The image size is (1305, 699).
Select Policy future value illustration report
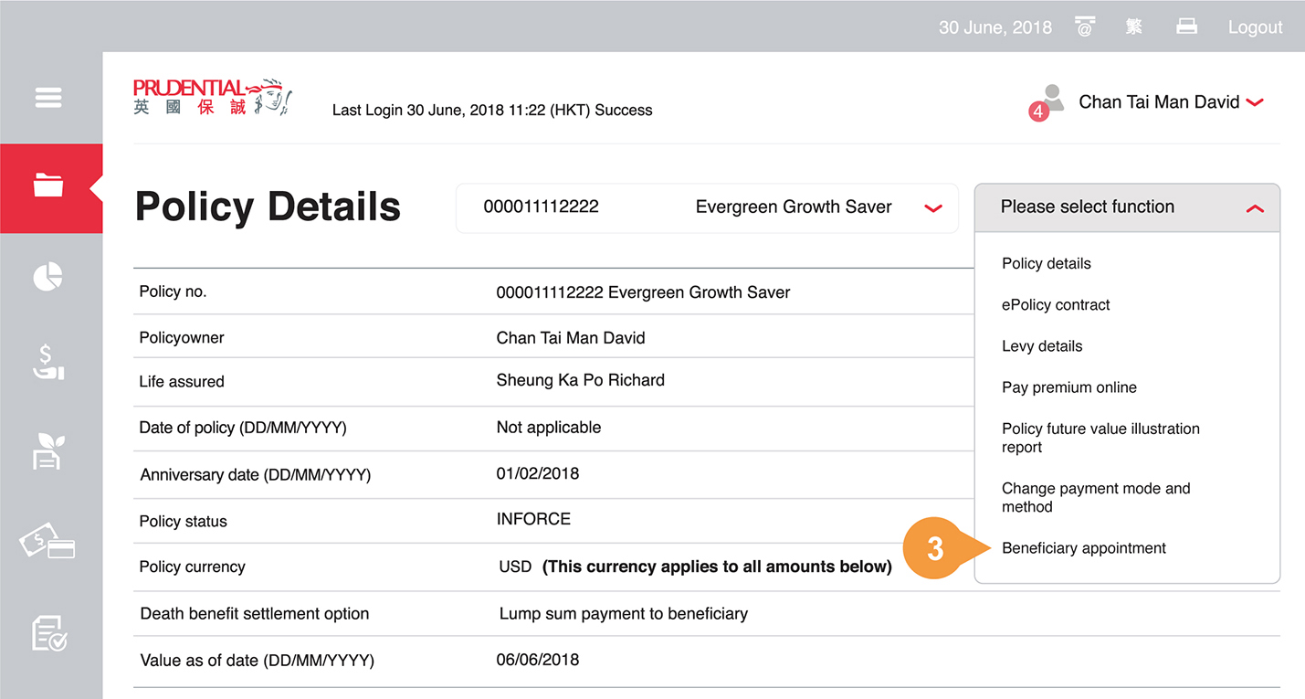tap(1100, 438)
